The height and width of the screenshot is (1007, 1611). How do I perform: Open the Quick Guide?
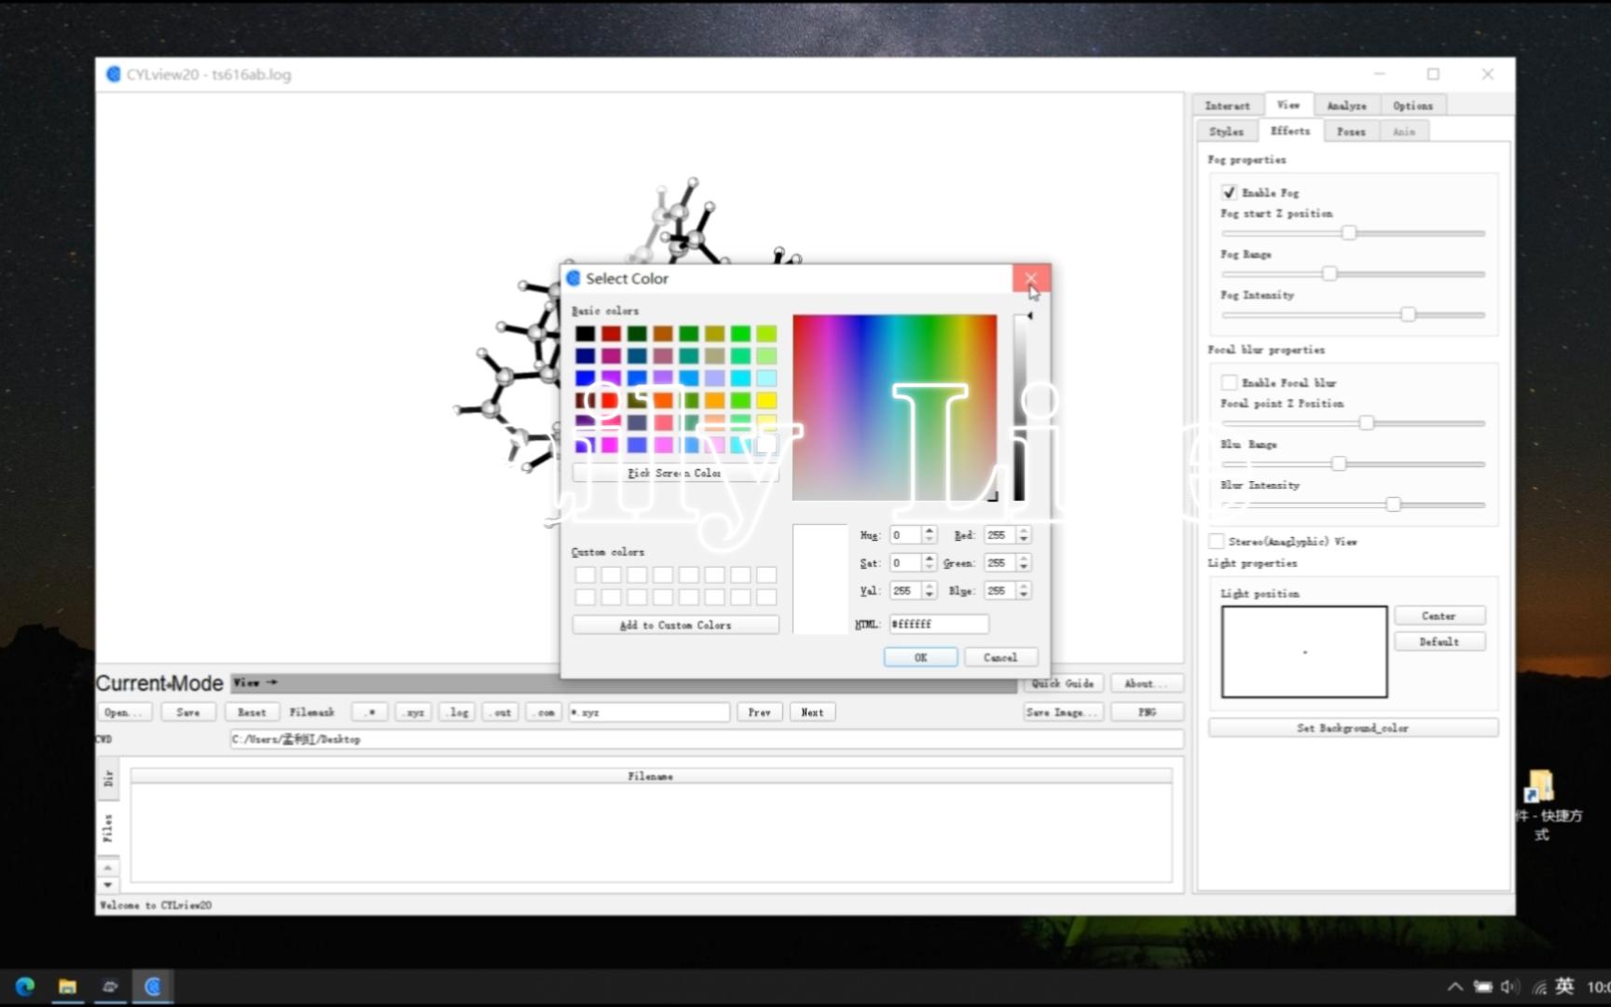pyautogui.click(x=1063, y=683)
